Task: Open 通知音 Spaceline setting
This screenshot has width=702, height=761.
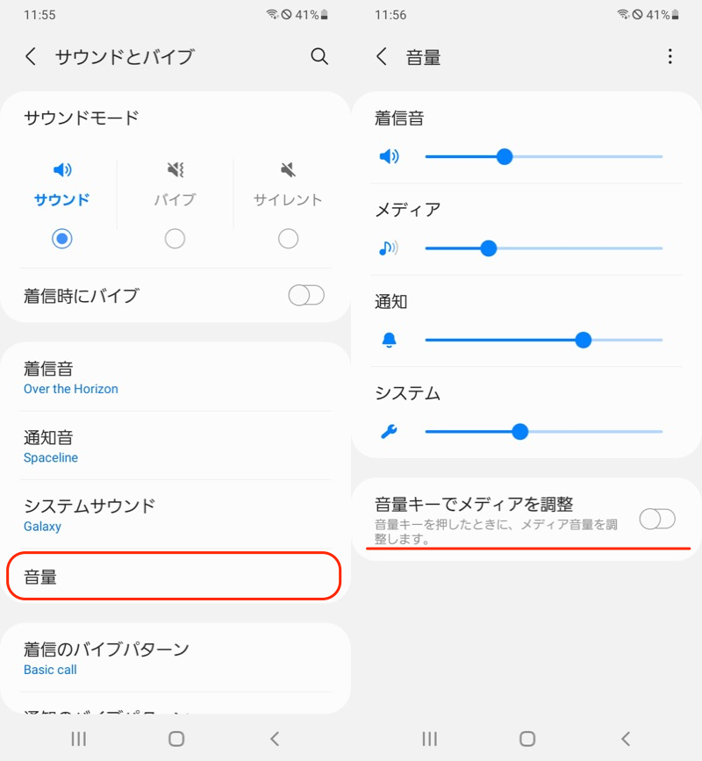Action: point(175,446)
